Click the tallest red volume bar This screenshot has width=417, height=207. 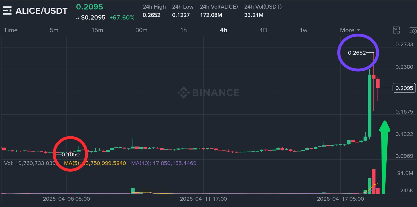[374, 181]
